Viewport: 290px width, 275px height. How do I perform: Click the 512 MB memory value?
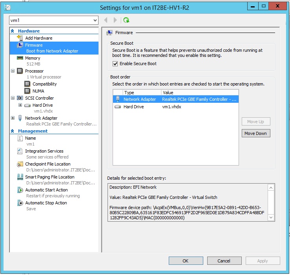point(33,64)
